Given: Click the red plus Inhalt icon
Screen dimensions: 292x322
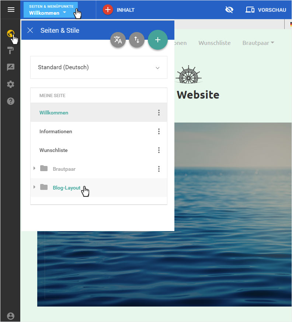Looking at the screenshot, I should tap(108, 10).
